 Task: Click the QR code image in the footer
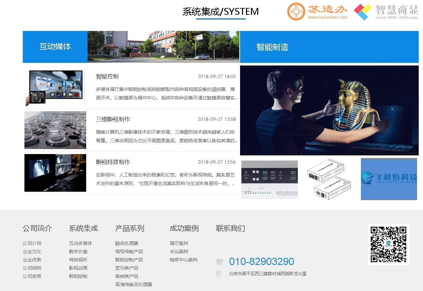coord(388,244)
